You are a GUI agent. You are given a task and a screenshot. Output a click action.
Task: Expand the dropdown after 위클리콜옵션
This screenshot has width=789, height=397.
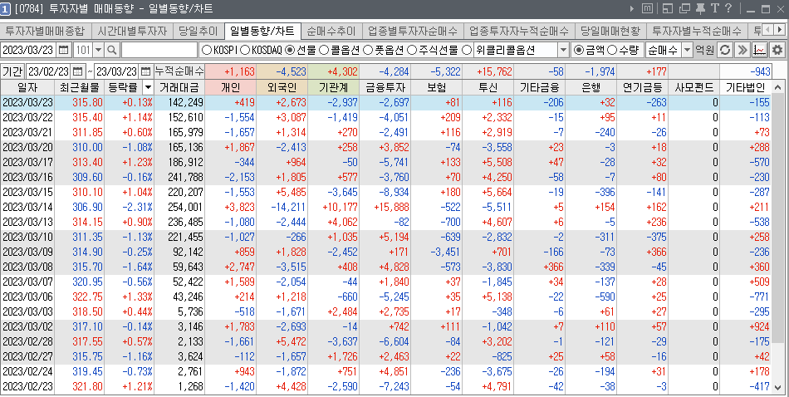coord(562,50)
